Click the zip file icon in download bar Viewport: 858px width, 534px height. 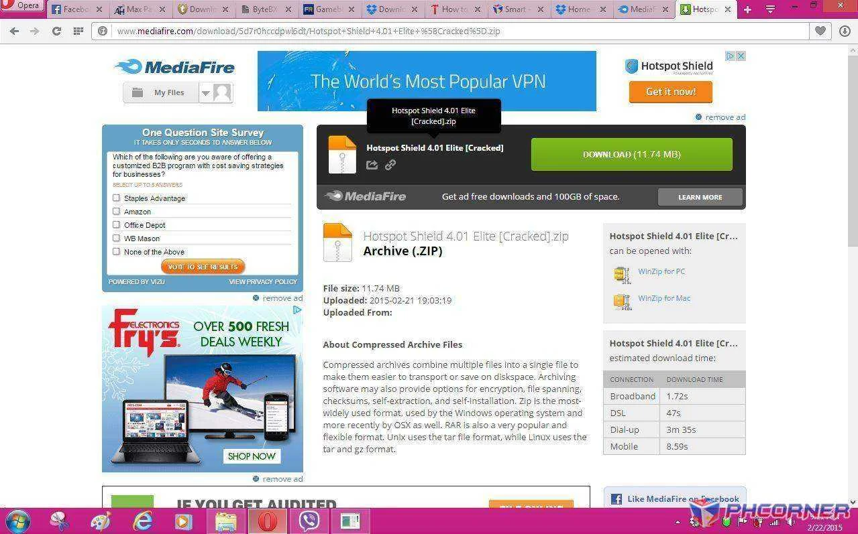point(342,155)
